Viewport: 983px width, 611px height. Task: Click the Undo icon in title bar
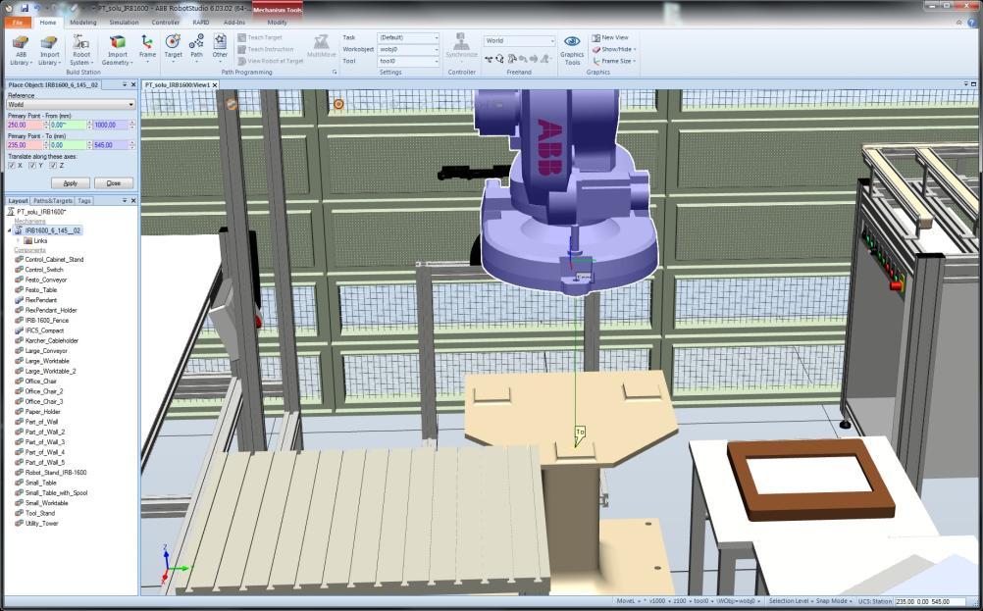37,8
